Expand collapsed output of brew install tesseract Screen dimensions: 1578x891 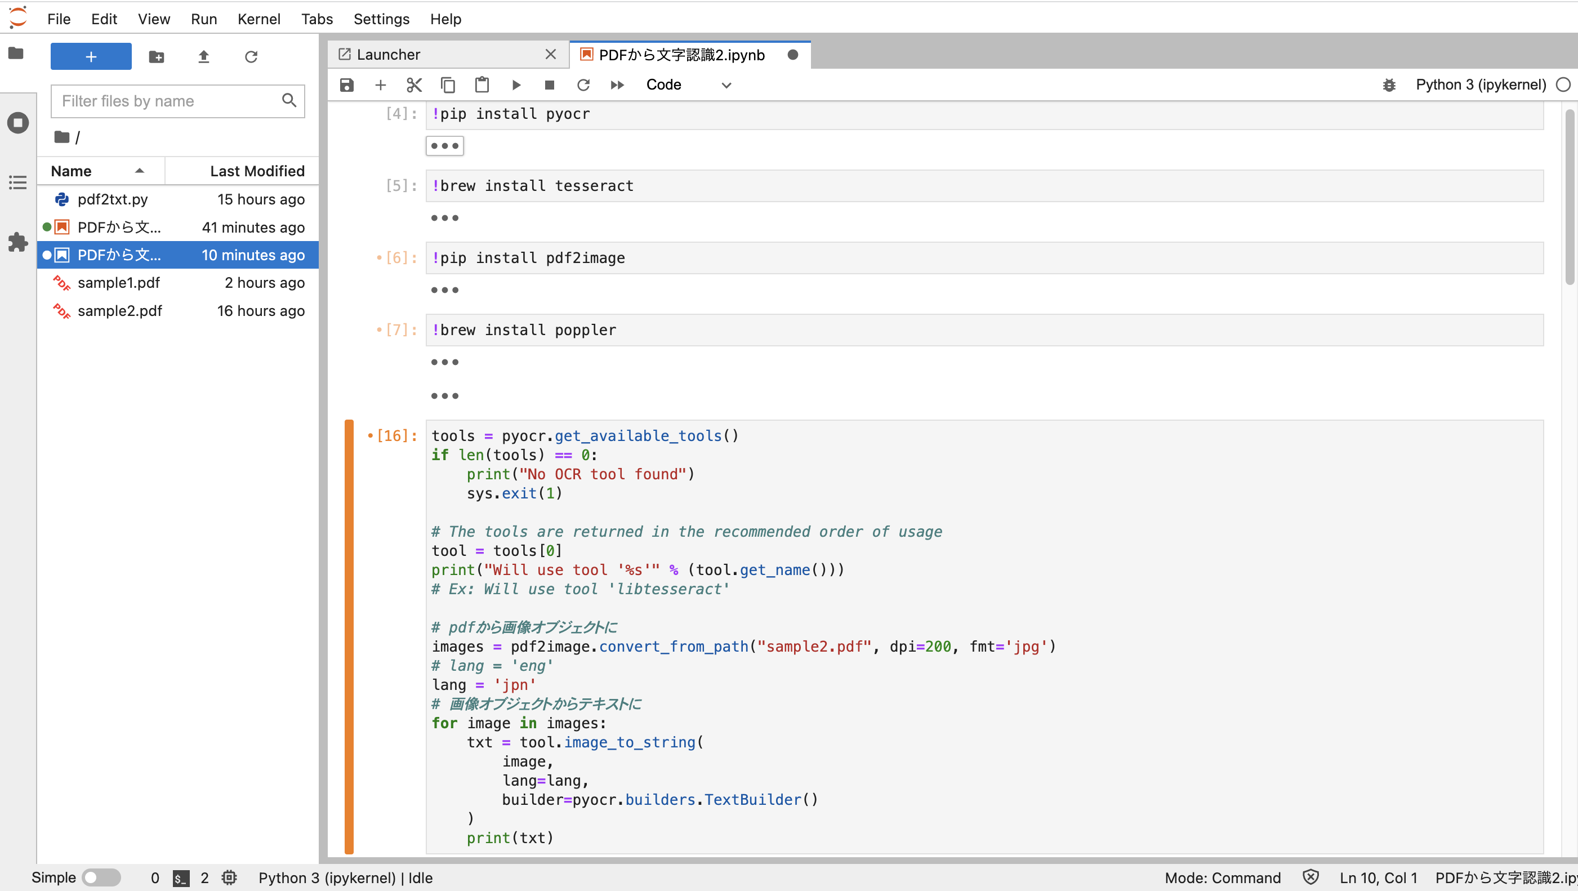coord(445,218)
